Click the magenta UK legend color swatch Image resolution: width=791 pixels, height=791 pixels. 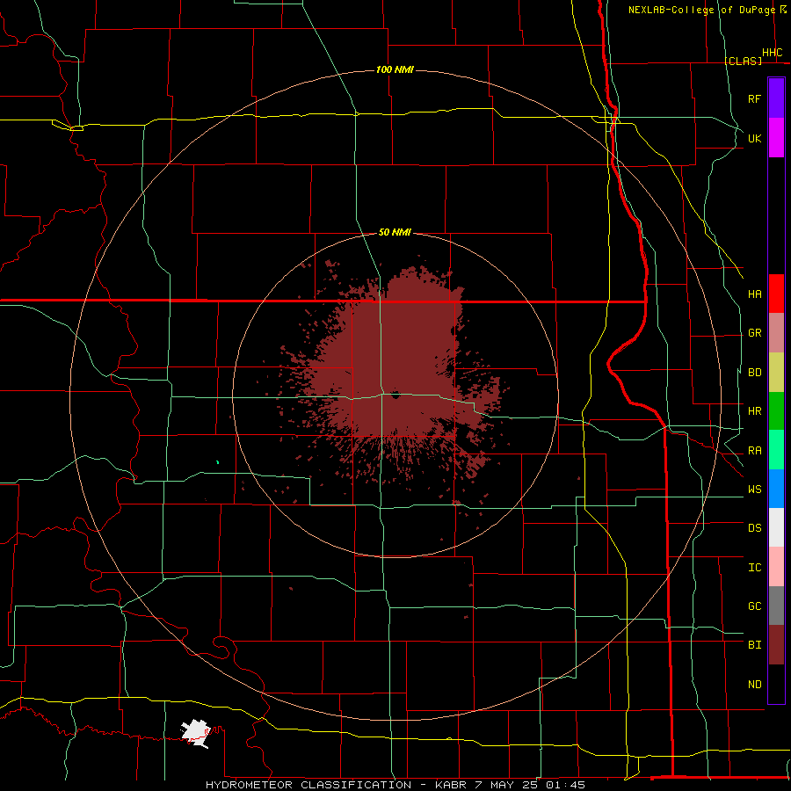(776, 138)
